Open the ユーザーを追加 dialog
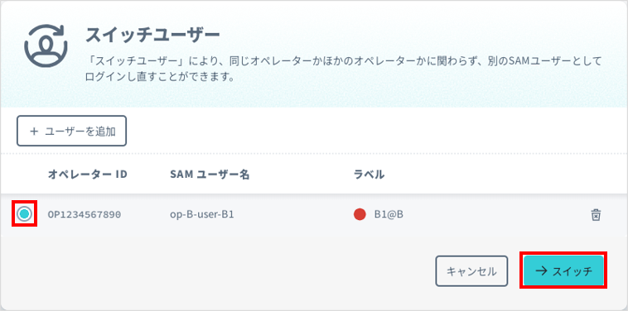Viewport: 628px width, 311px height. pyautogui.click(x=72, y=132)
